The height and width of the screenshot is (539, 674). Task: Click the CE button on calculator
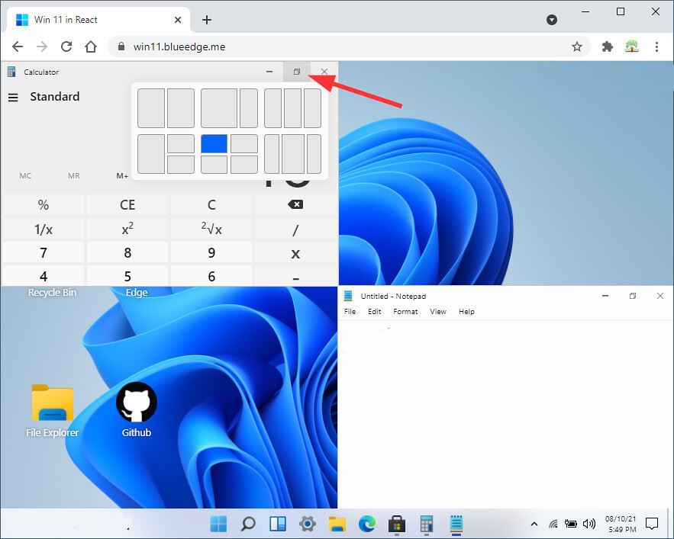pos(127,204)
